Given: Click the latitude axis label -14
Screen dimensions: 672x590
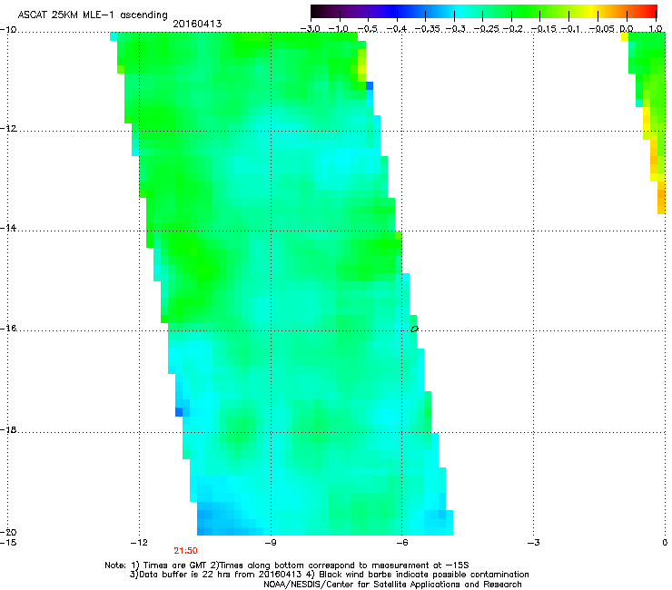Looking at the screenshot, I should [x=7, y=228].
